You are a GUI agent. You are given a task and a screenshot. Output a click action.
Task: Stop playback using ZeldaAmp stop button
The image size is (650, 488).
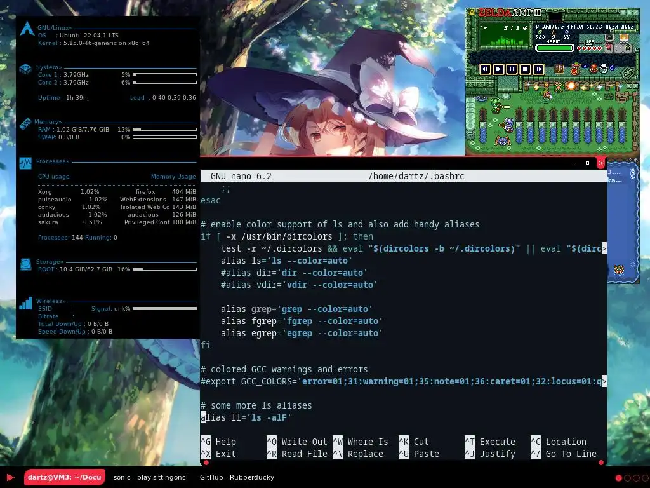point(525,69)
